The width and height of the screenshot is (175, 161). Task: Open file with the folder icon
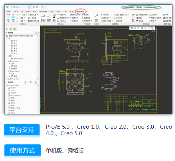[14, 7]
